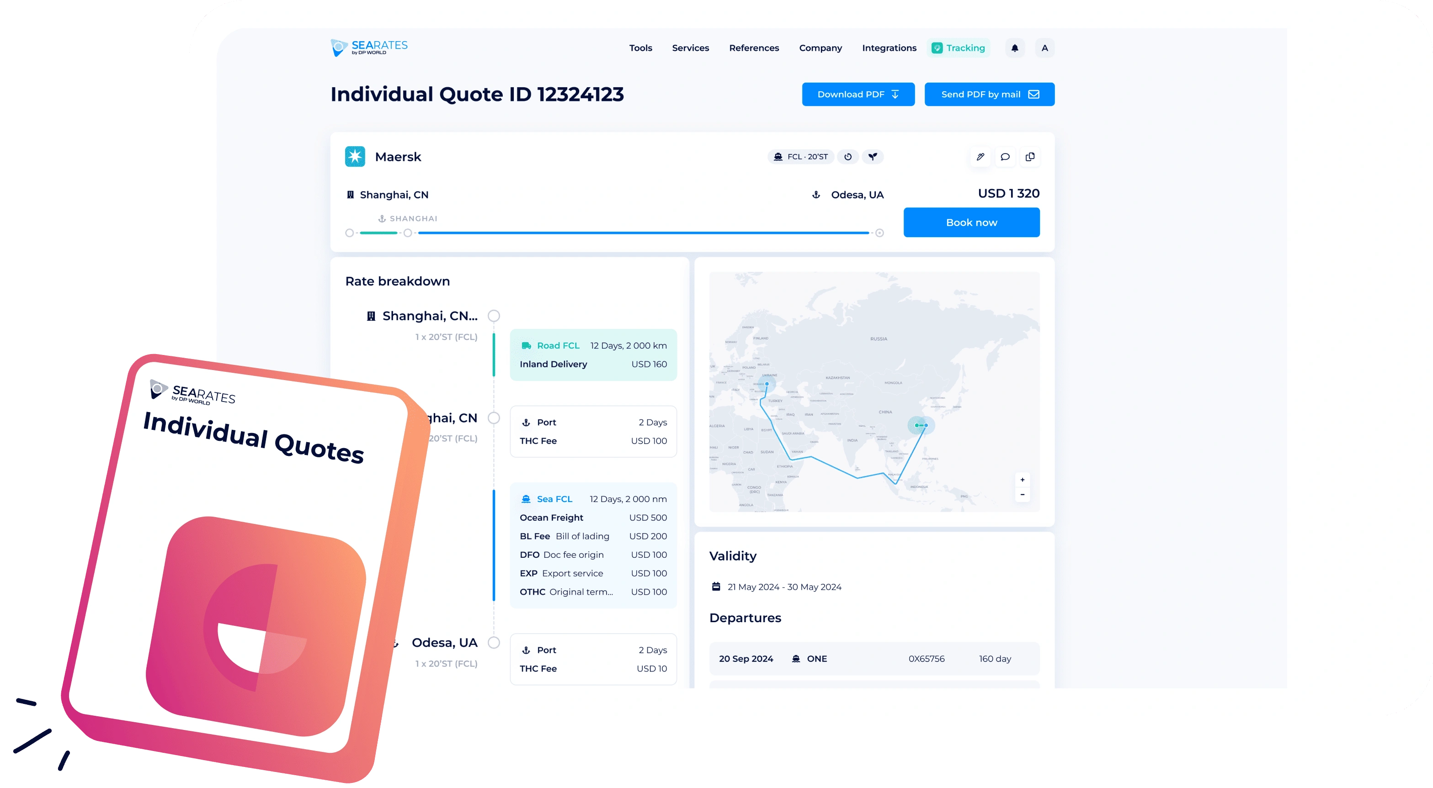Click the USD 1 320 total price
The width and height of the screenshot is (1433, 788).
[1008, 193]
